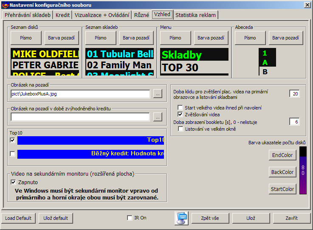The height and width of the screenshot is (230, 313).
Task: Click Doba klidu value field 20
Action: pyautogui.click(x=294, y=94)
